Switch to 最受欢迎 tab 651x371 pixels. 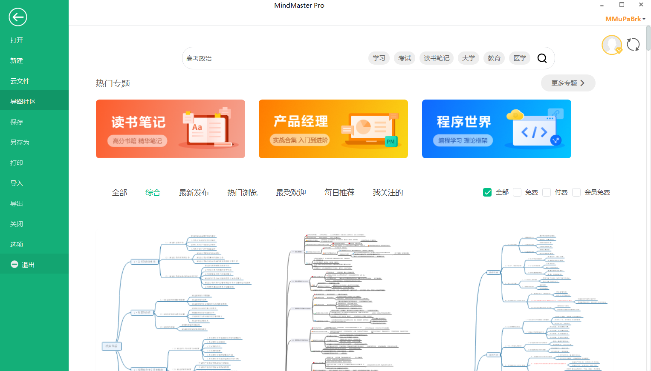[x=291, y=193]
